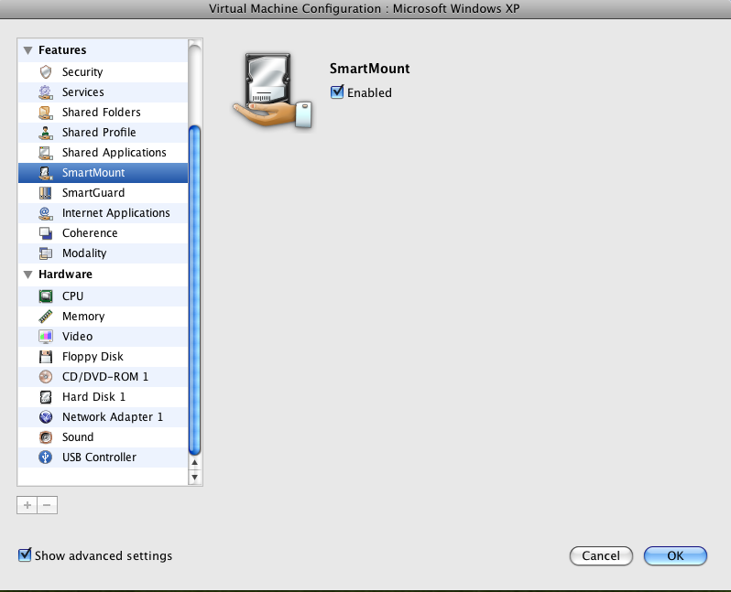
Task: Click the Floppy Disk icon
Action: [46, 357]
